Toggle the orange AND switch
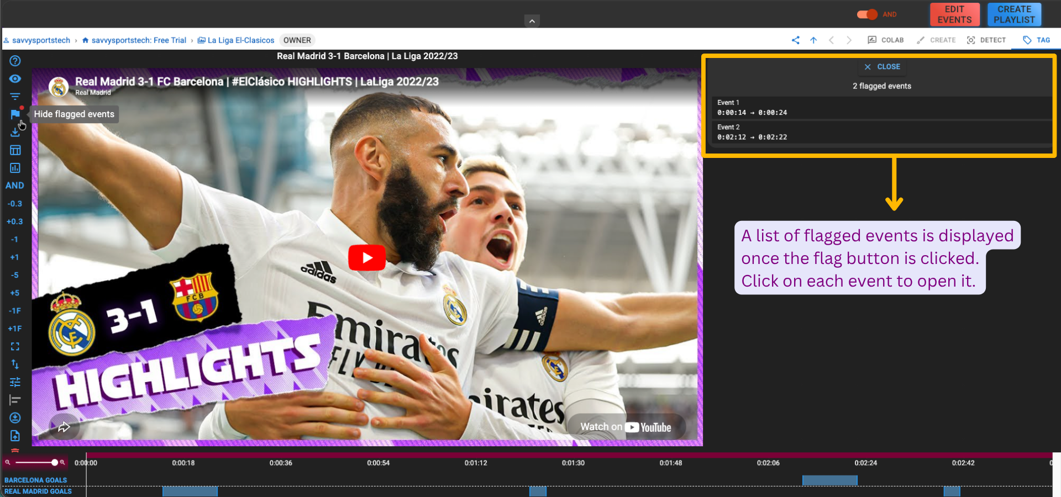This screenshot has width=1061, height=497. [x=867, y=14]
